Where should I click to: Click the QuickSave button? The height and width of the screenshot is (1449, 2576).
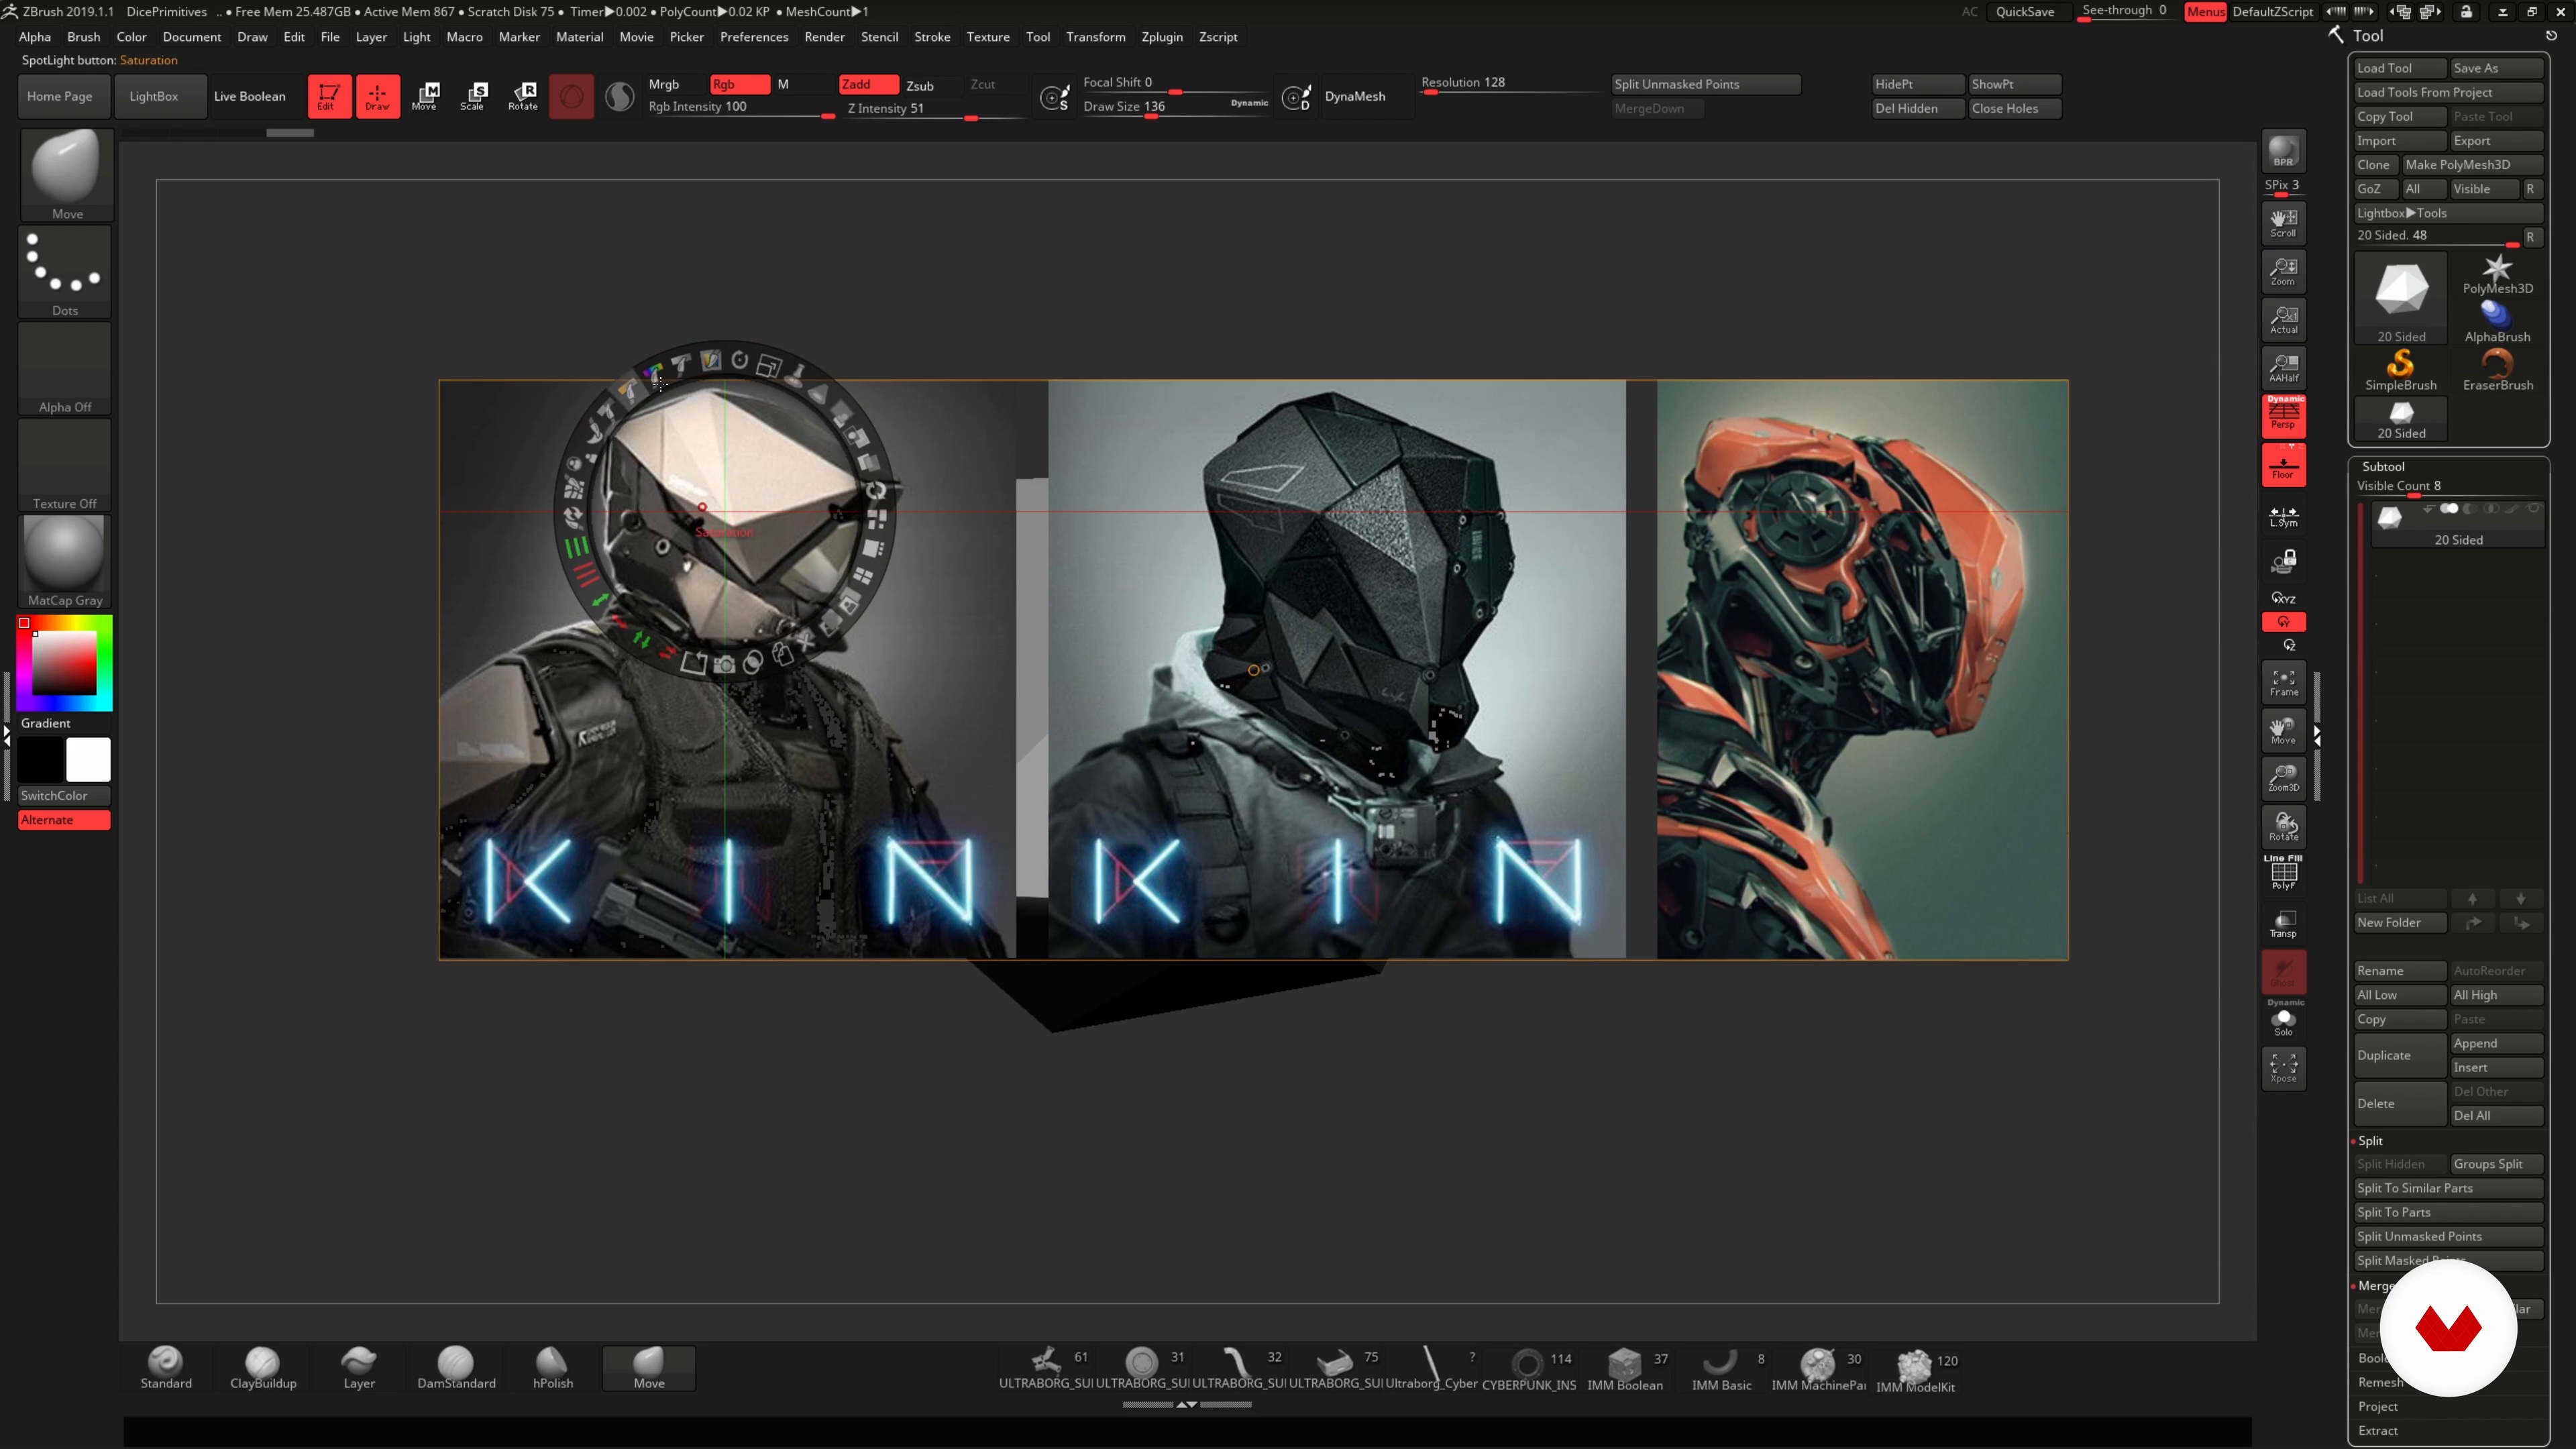coord(2025,12)
